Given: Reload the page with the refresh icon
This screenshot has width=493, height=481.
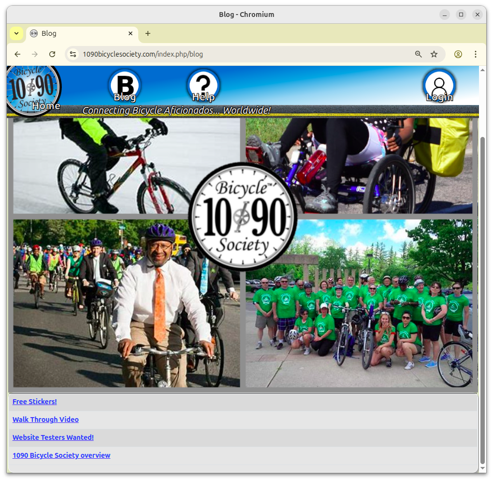Looking at the screenshot, I should [52, 54].
